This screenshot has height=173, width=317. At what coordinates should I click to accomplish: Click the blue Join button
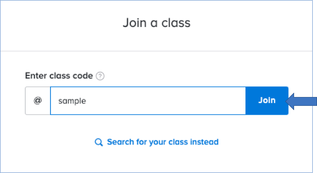267,101
